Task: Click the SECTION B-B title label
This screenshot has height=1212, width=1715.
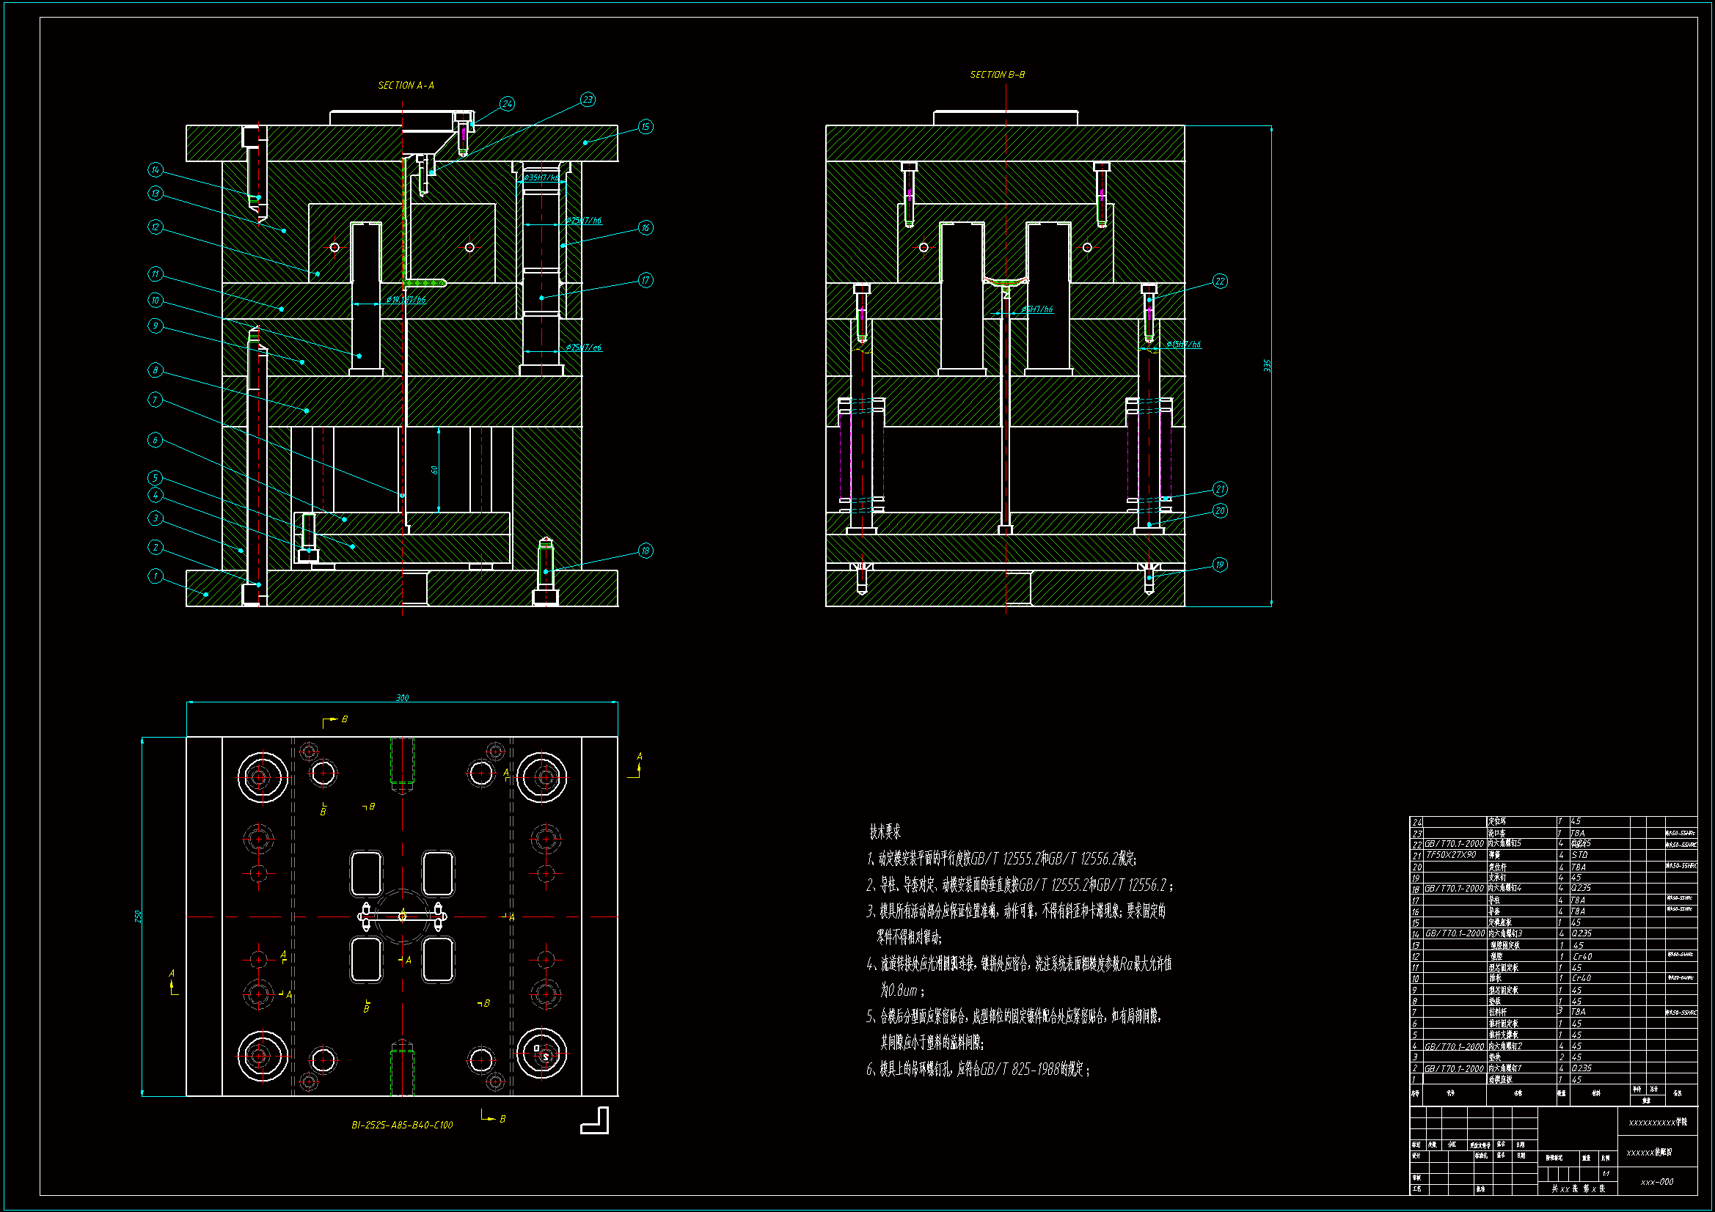Action: click(x=997, y=75)
